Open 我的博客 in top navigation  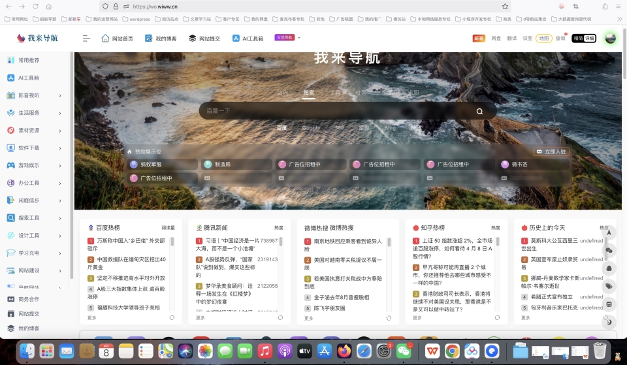(x=161, y=39)
